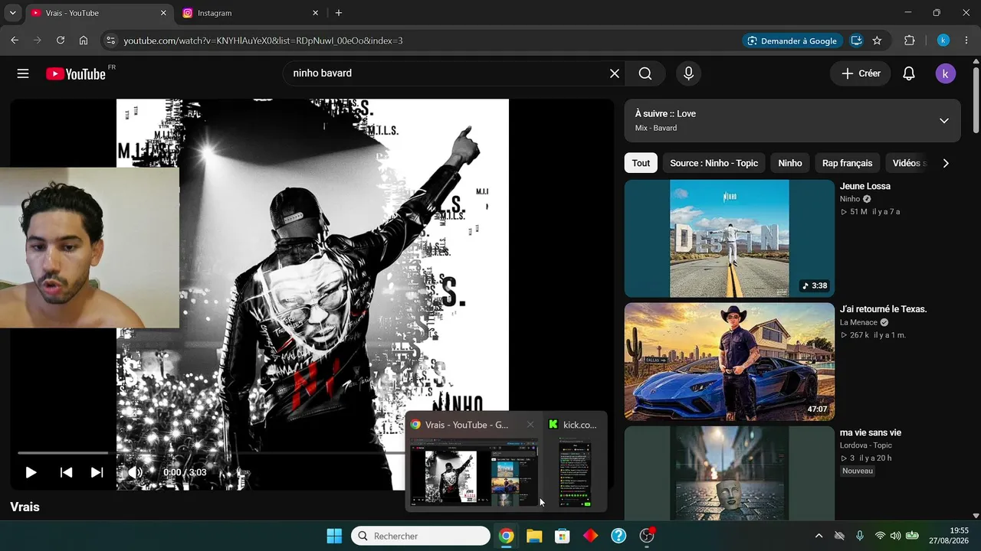Open the Chrome extensions puzzle icon
The width and height of the screenshot is (981, 551).
(910, 41)
